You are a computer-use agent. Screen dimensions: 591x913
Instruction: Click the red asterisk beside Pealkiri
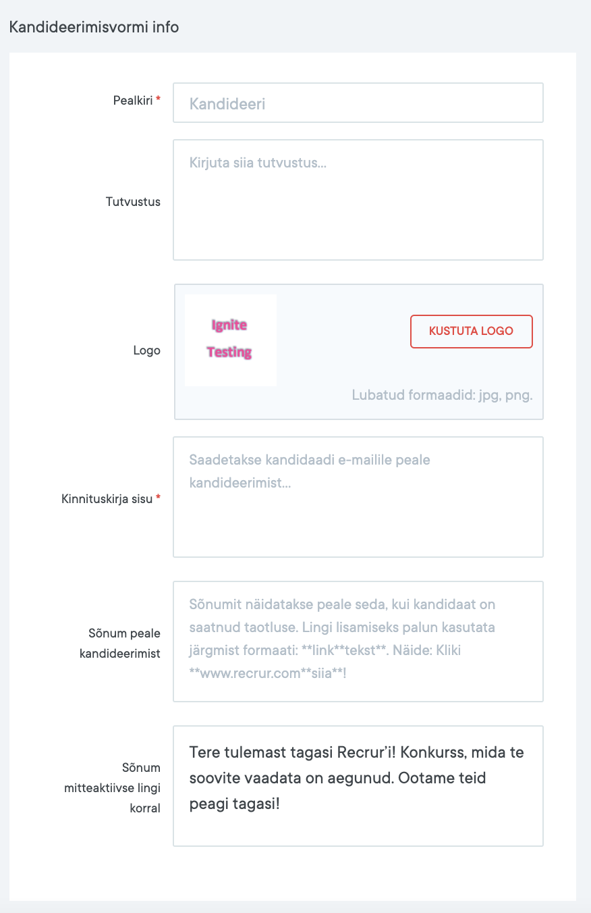(x=159, y=100)
